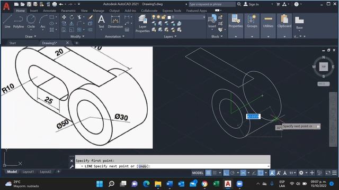This screenshot has height=190, width=339.
Task: Expand the Modify panel
Action: click(x=77, y=36)
